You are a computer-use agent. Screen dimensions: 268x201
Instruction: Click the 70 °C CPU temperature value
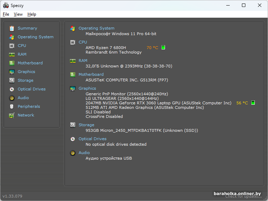[x=152, y=48]
